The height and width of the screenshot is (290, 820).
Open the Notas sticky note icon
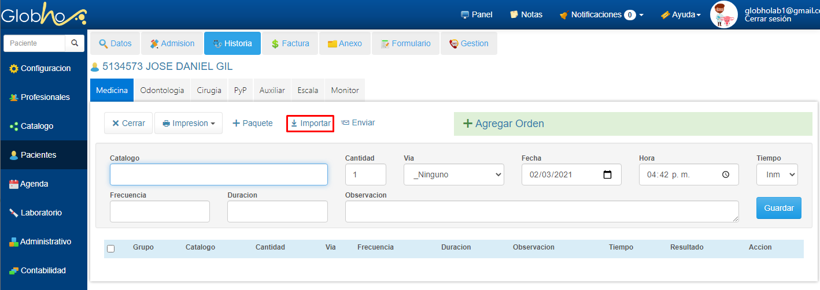[514, 14]
